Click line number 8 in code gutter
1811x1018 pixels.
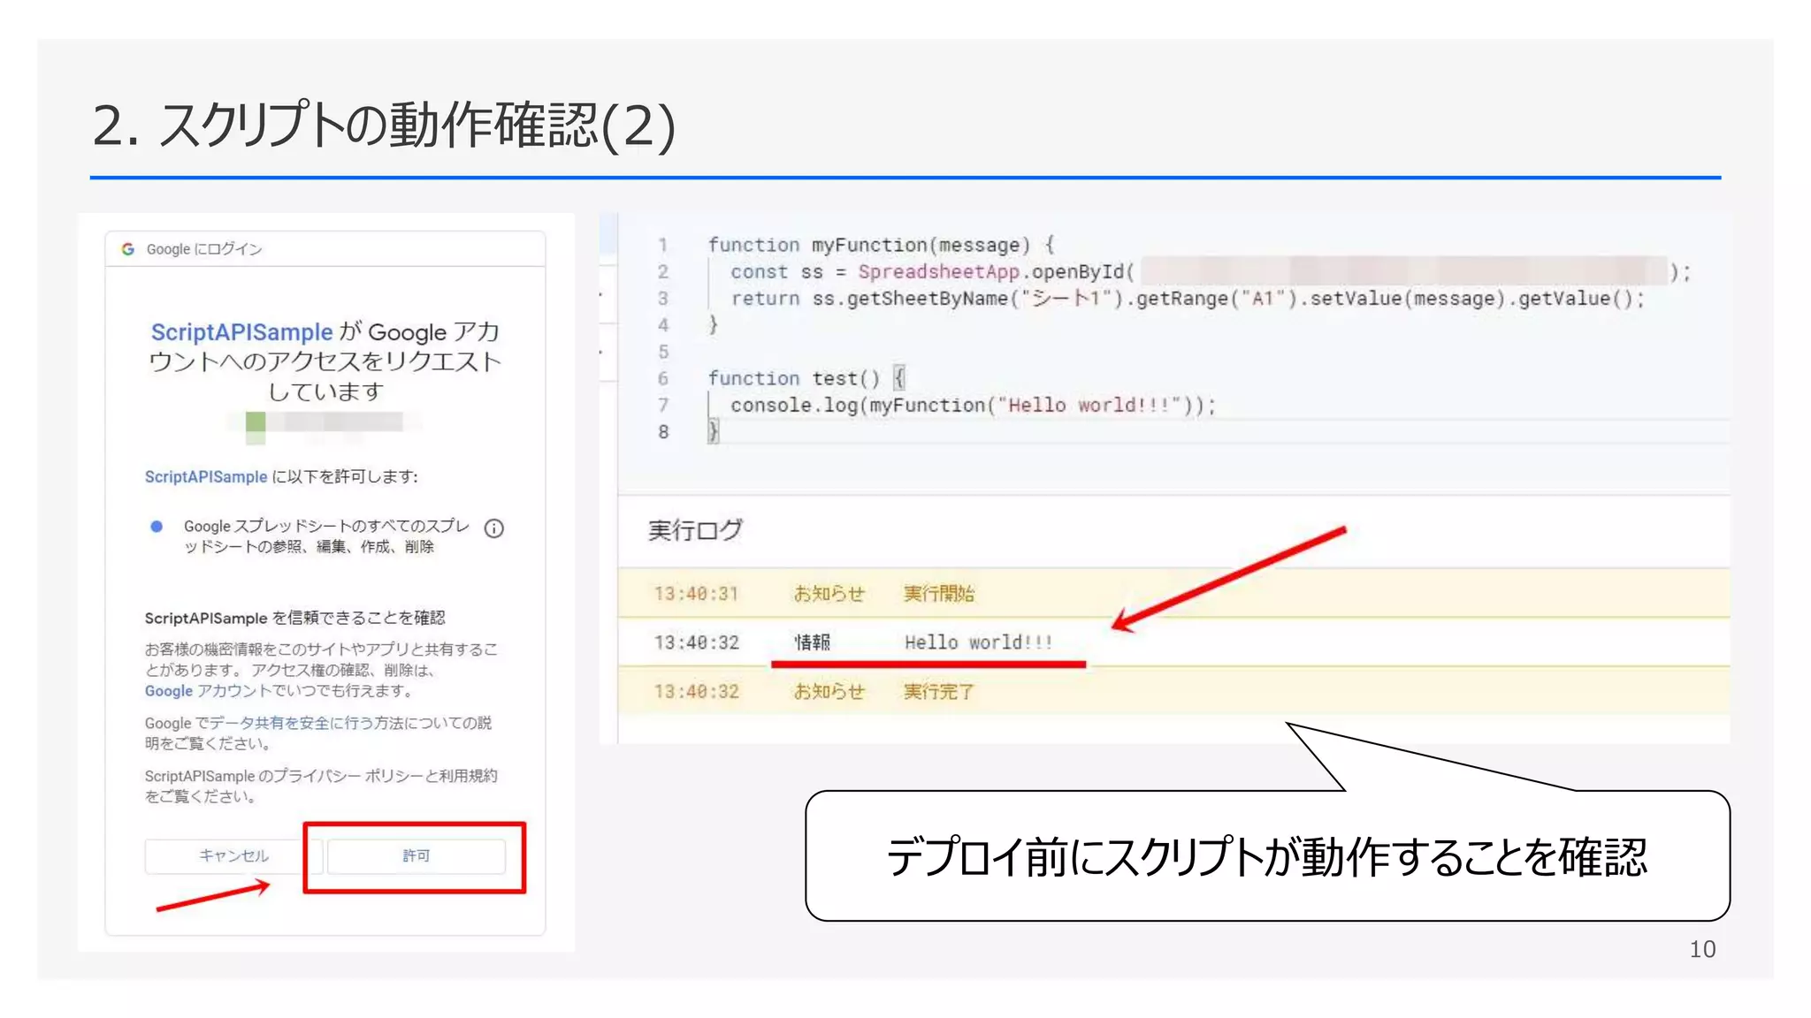point(663,432)
